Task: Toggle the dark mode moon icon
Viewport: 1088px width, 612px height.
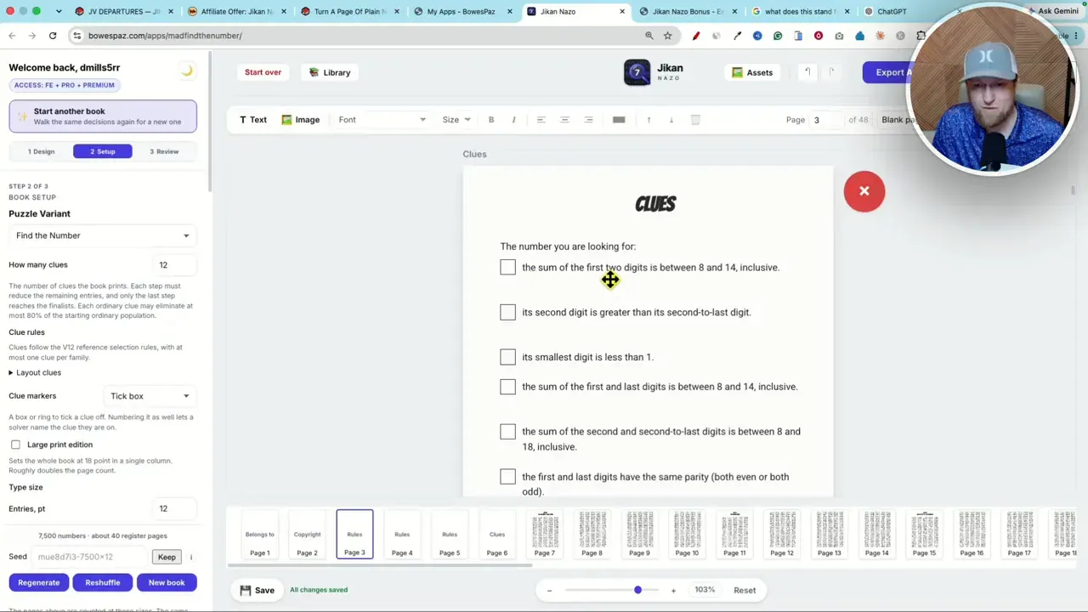Action: 187,71
